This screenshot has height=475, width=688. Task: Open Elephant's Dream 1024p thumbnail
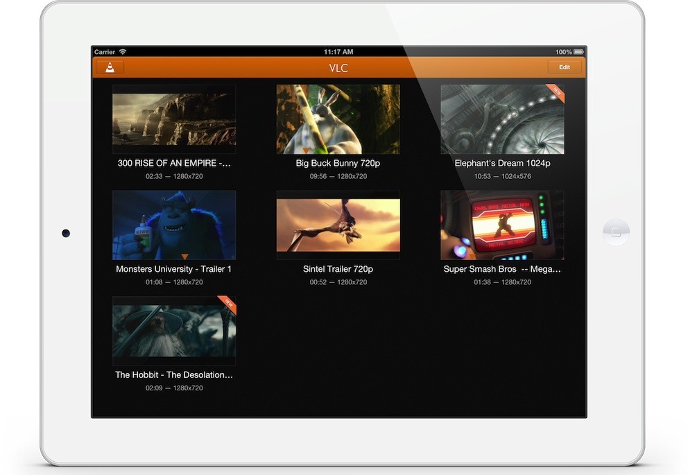502,119
